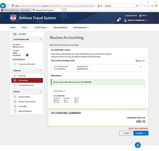The image size is (159, 151).
Task: Open News & Notices page
Action: coord(60,28)
